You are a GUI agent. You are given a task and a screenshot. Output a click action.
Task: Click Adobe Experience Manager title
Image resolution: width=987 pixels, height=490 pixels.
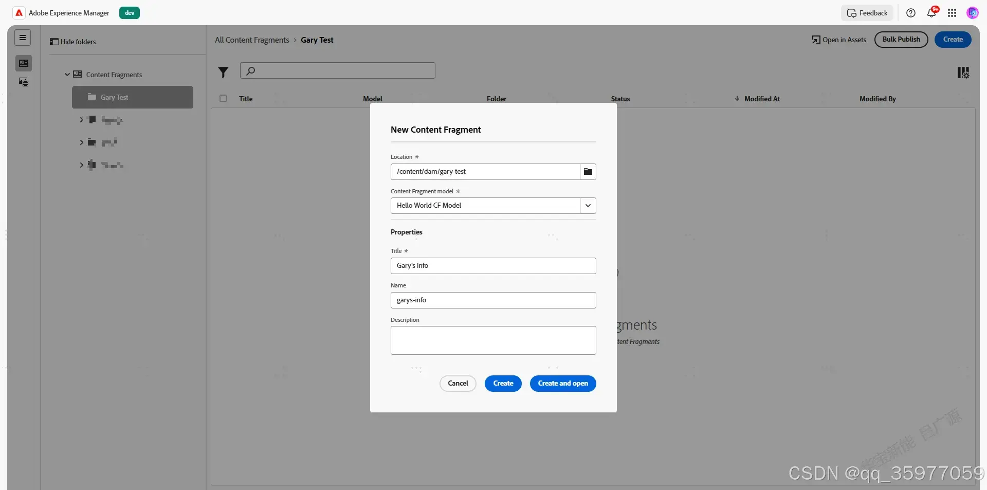[x=69, y=13]
